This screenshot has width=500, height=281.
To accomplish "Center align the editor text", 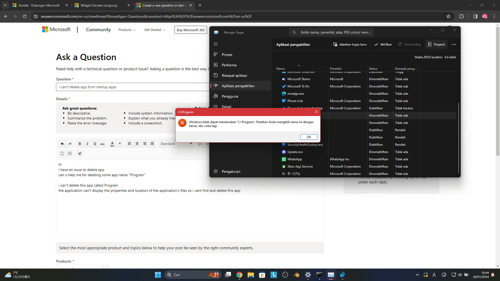I will (x=137, y=144).
